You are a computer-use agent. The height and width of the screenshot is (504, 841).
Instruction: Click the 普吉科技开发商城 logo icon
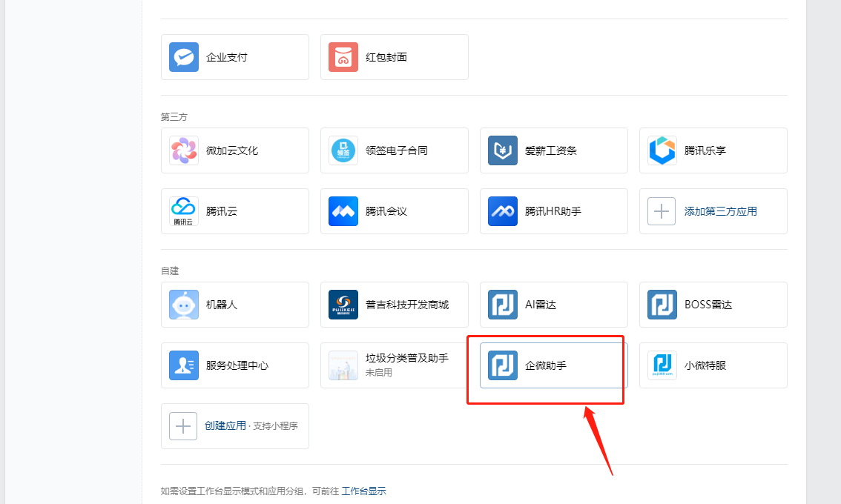pos(343,305)
